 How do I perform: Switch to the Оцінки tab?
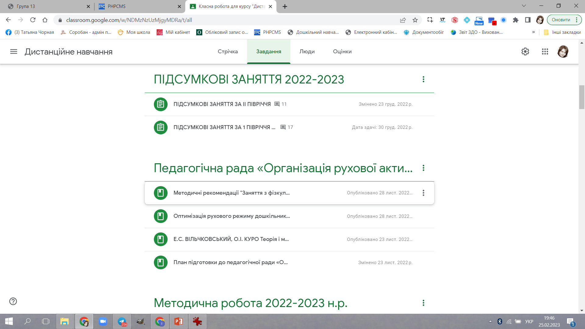pos(342,51)
